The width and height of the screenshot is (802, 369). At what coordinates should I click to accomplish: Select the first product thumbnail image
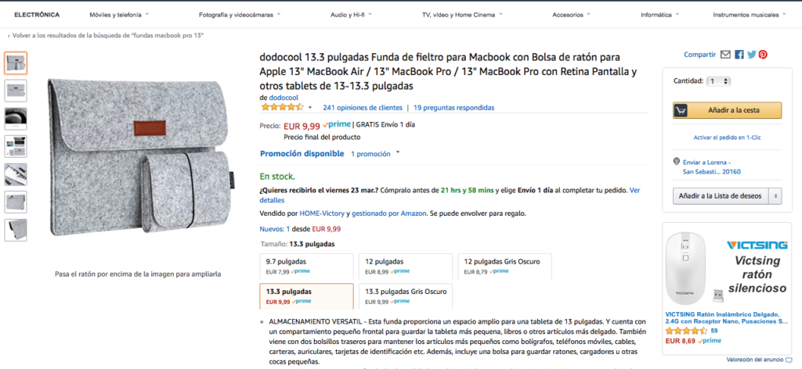tap(16, 63)
